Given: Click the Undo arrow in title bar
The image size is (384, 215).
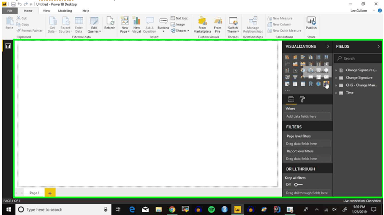Looking at the screenshot, I should [19, 4].
